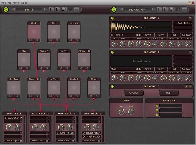Solo the Snare1 pad
This screenshot has width=196, height=145.
click(x=77, y=40)
